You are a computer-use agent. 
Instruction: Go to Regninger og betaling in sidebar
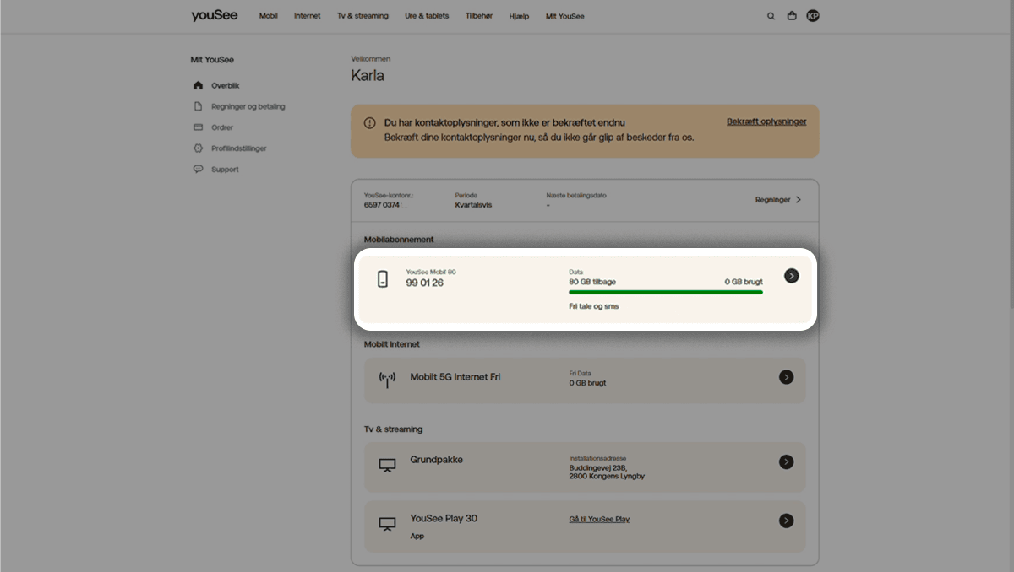248,106
